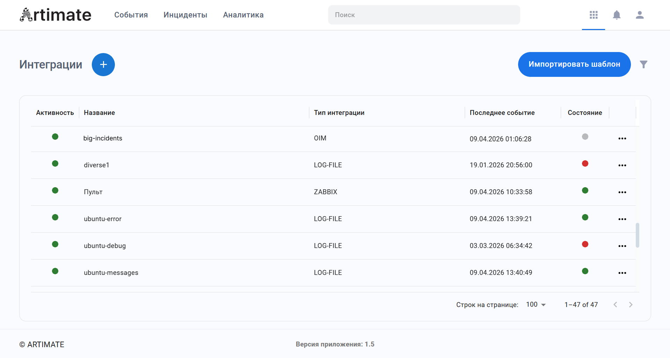The height and width of the screenshot is (358, 670).
Task: Open the user profile icon
Action: [x=640, y=15]
